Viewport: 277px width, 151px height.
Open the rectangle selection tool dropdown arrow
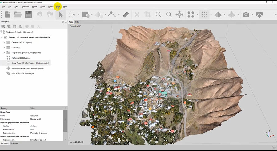point(92,14)
